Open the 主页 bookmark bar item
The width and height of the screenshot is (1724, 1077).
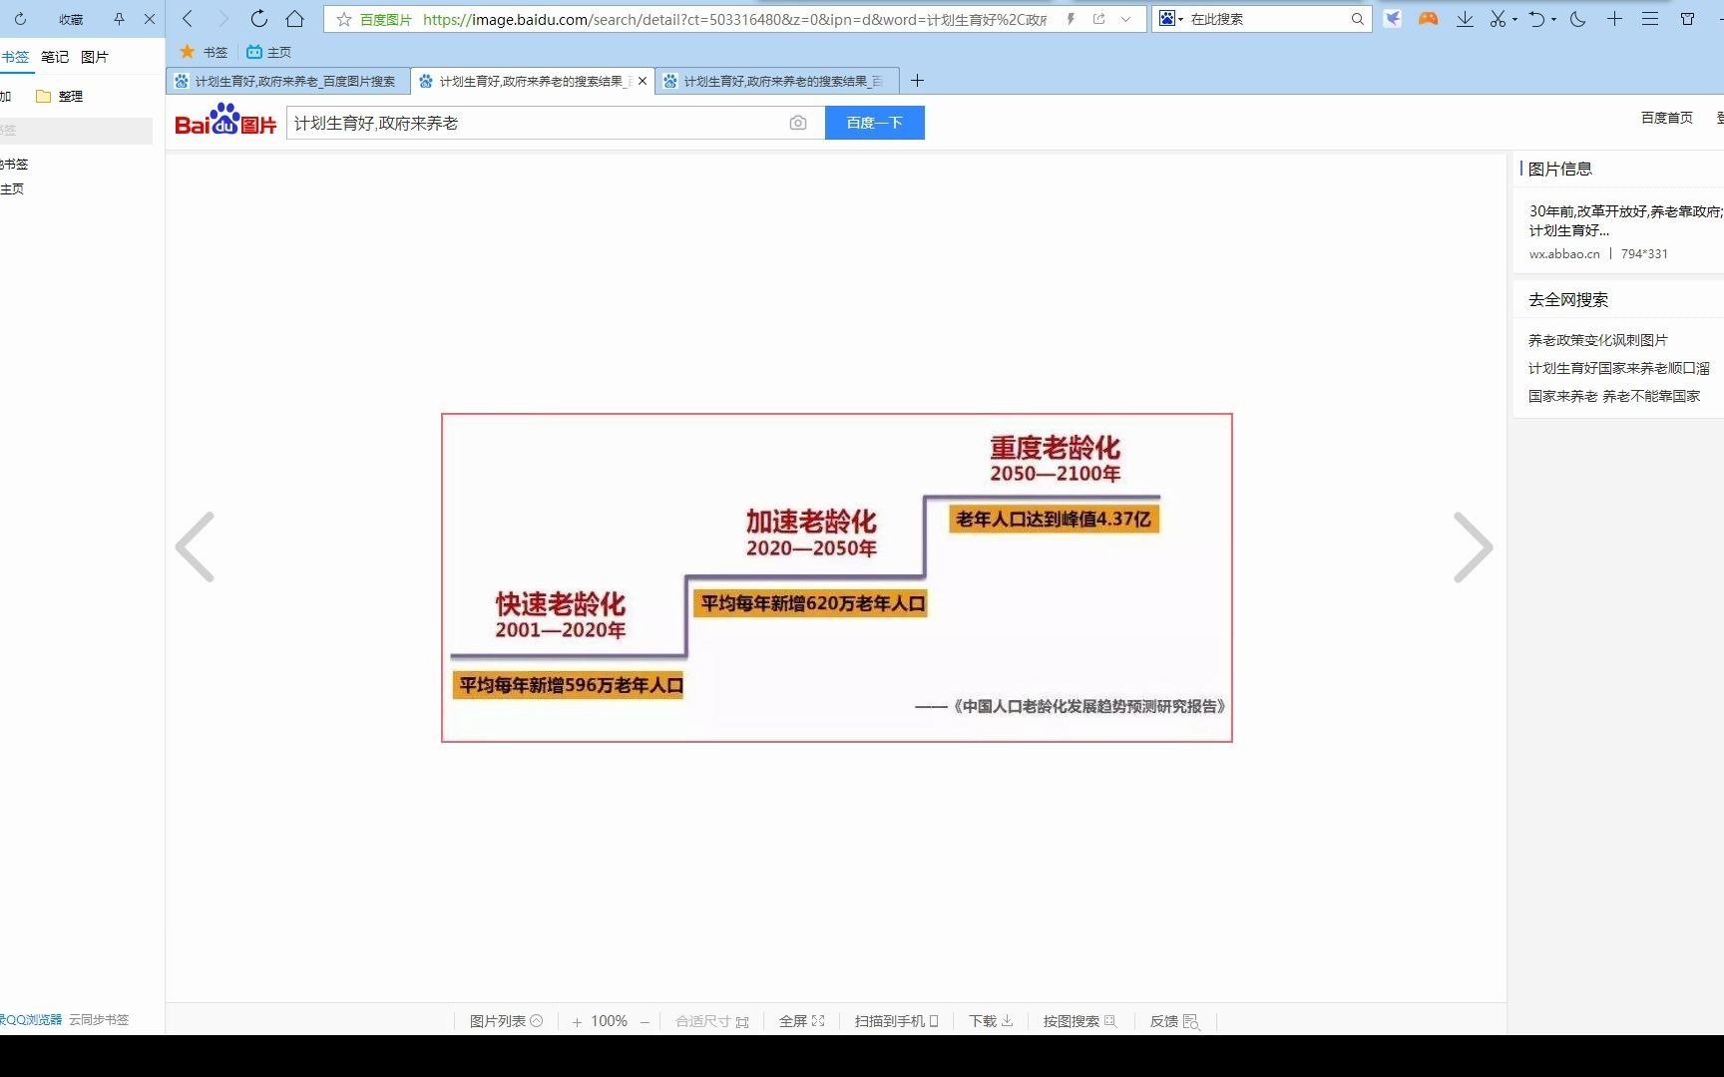tap(268, 52)
